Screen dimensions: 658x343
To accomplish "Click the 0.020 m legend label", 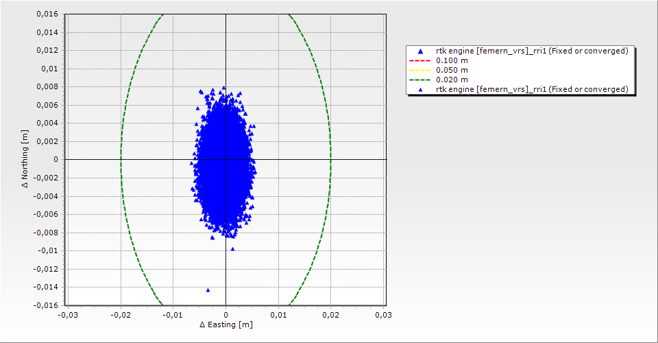I will click(x=452, y=80).
